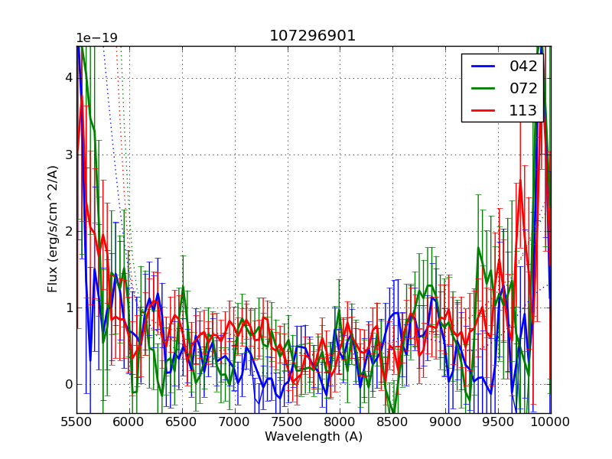This screenshot has width=612, height=459.
Task: Click the y-axis tick label 4
Action: 68,77
